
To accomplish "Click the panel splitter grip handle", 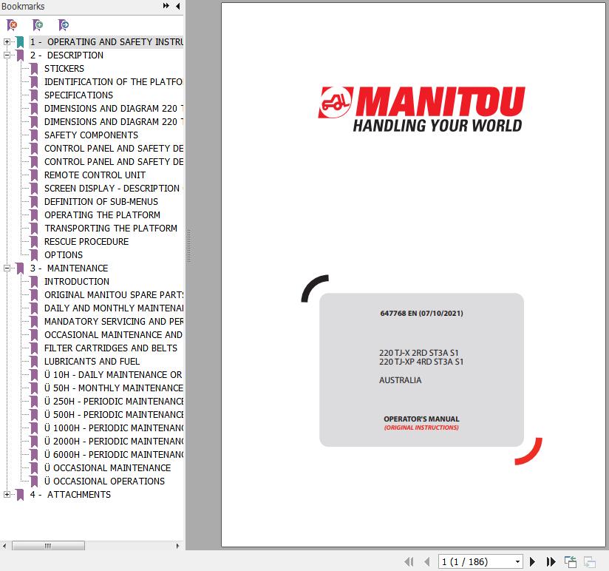I will tap(188, 246).
